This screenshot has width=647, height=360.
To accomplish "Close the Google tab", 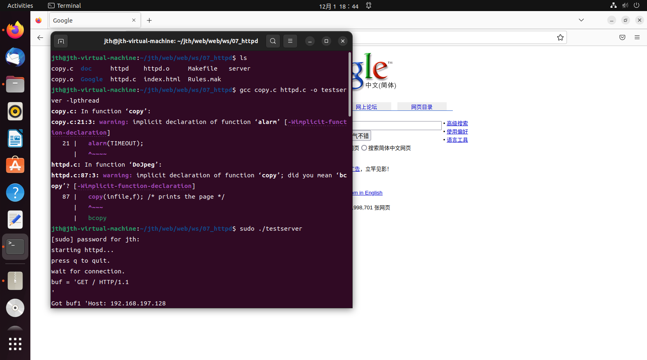I will coord(134,20).
